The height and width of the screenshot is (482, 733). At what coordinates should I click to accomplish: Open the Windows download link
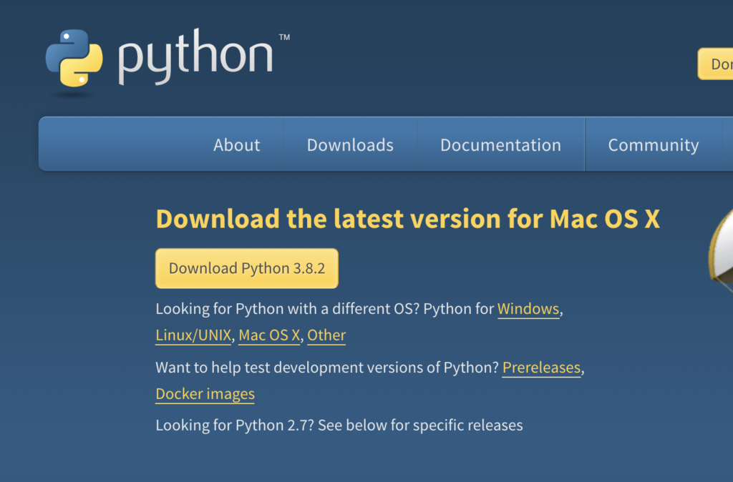[x=528, y=309]
